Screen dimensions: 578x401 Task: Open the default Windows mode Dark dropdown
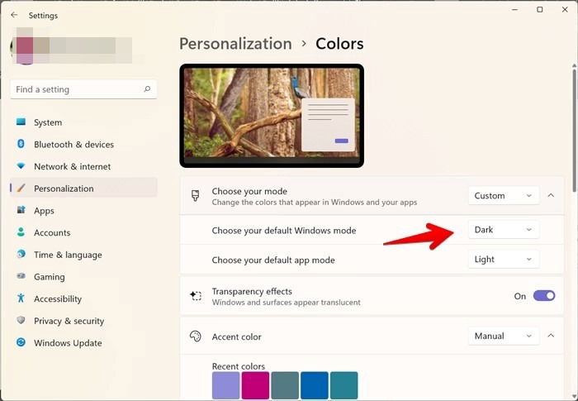(x=504, y=230)
